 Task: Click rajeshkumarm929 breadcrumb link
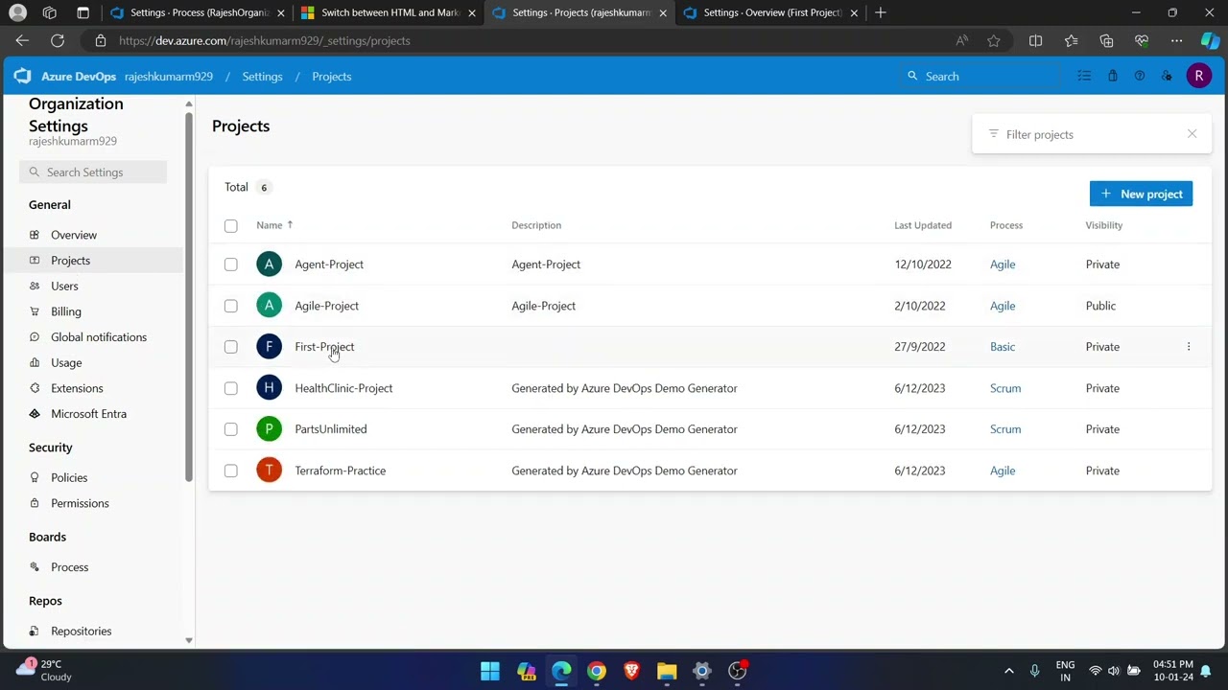pos(169,76)
